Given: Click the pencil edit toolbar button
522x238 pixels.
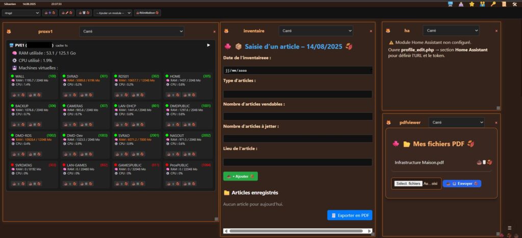Looking at the screenshot, I should click(x=67, y=13).
